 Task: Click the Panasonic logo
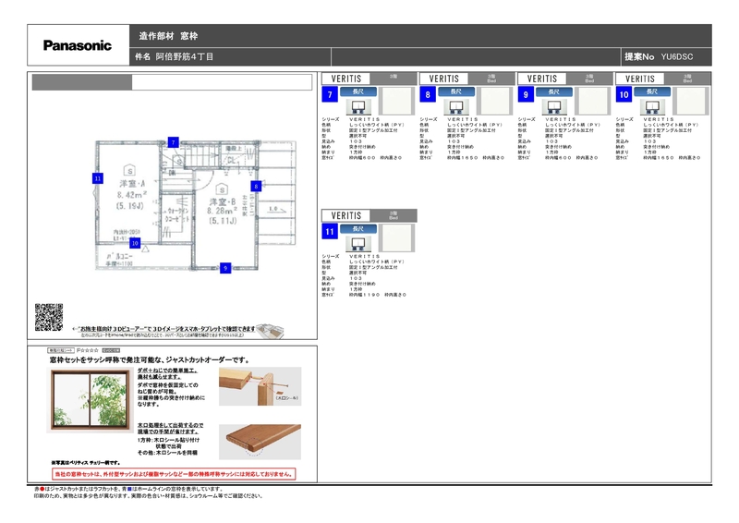coord(78,44)
